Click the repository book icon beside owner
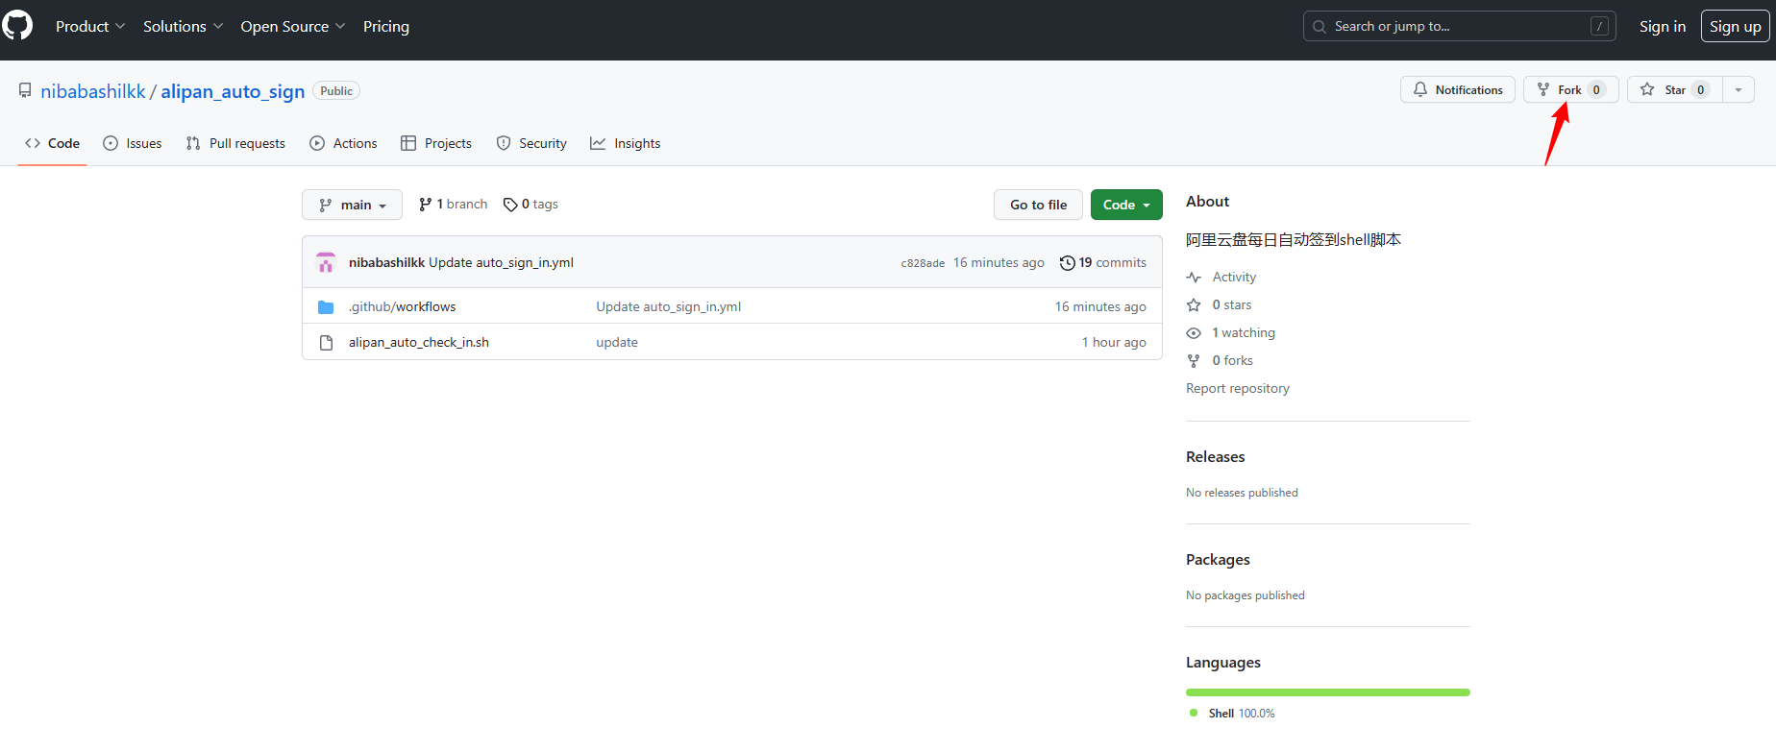The width and height of the screenshot is (1776, 752). 25,90
